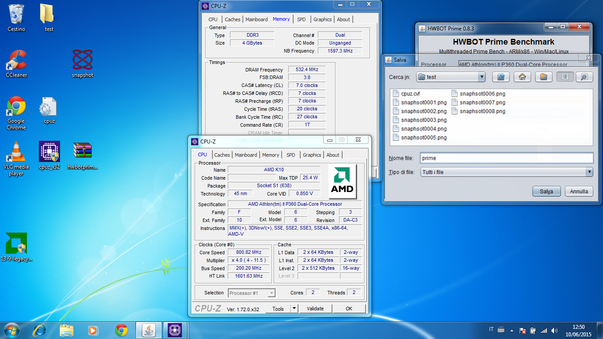Open Graphics tab in front CPU-Z window
This screenshot has width=603, height=339.
tap(312, 155)
